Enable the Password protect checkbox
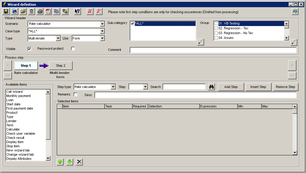Screen dimensions: 306x173 [73, 48]
